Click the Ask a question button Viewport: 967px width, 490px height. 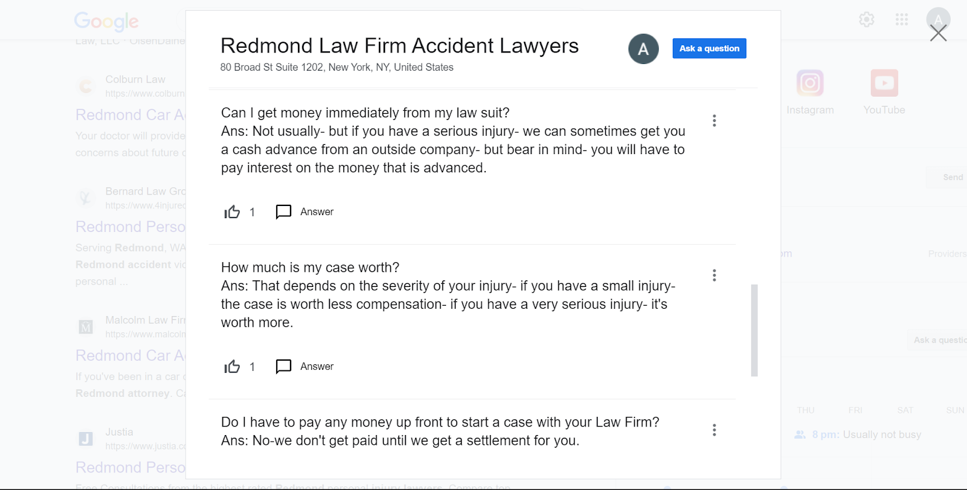click(709, 48)
